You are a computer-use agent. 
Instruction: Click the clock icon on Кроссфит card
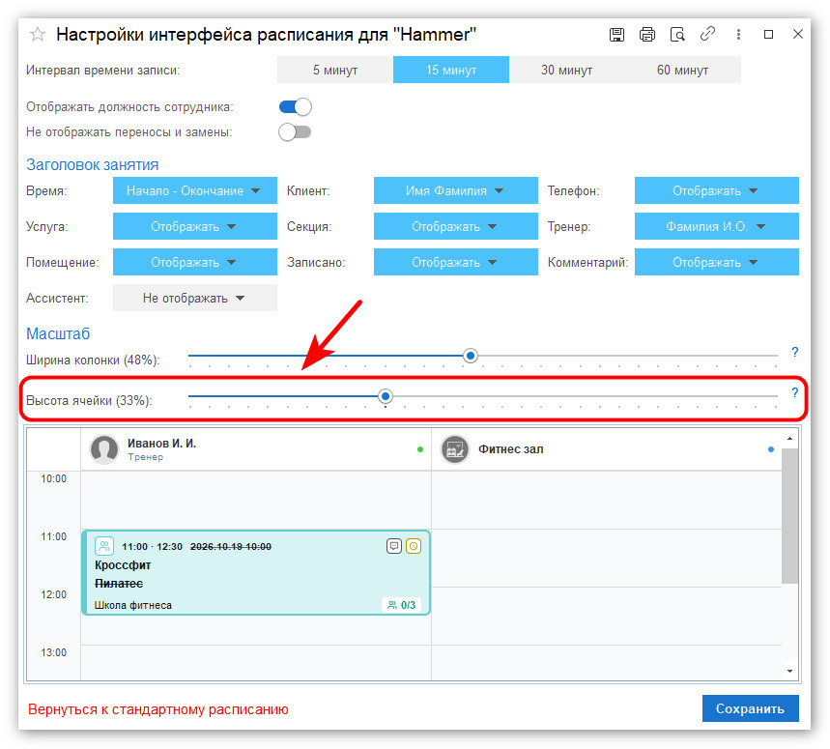(414, 546)
